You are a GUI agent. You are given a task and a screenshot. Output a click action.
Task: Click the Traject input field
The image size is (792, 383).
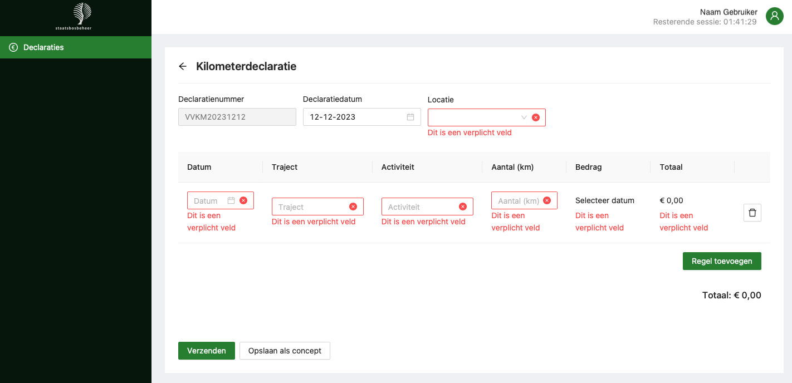tap(317, 207)
